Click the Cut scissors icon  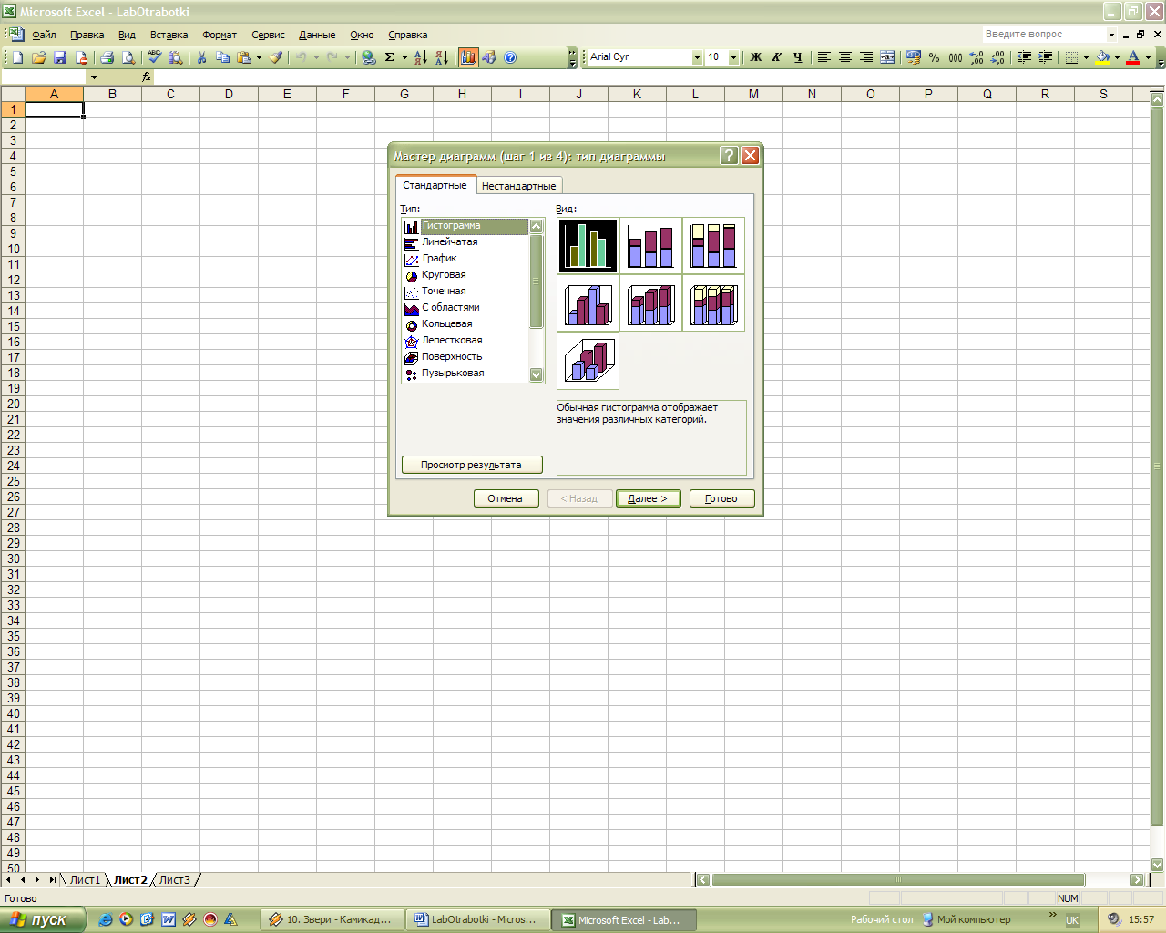point(201,57)
